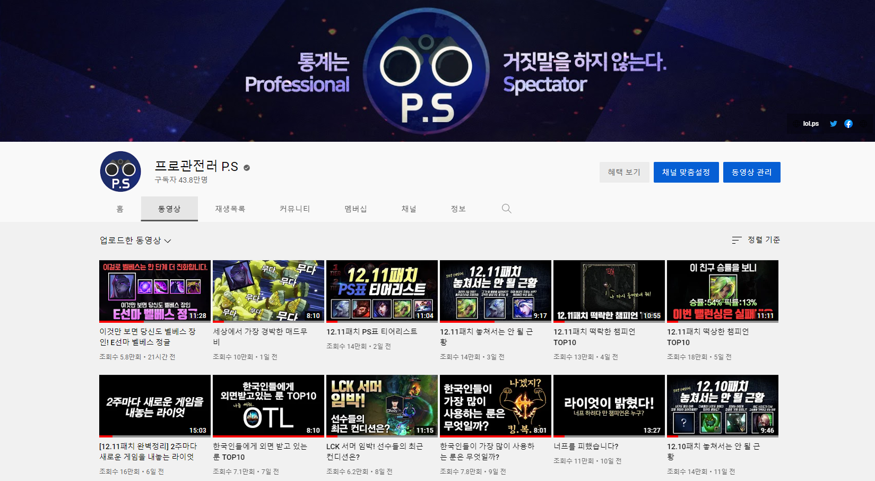
Task: Open the 정렬 기준 sort menu
Action: (756, 240)
